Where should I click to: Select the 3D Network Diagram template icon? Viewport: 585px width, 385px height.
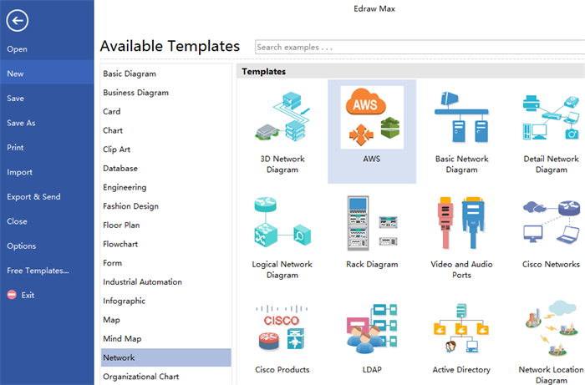point(282,117)
